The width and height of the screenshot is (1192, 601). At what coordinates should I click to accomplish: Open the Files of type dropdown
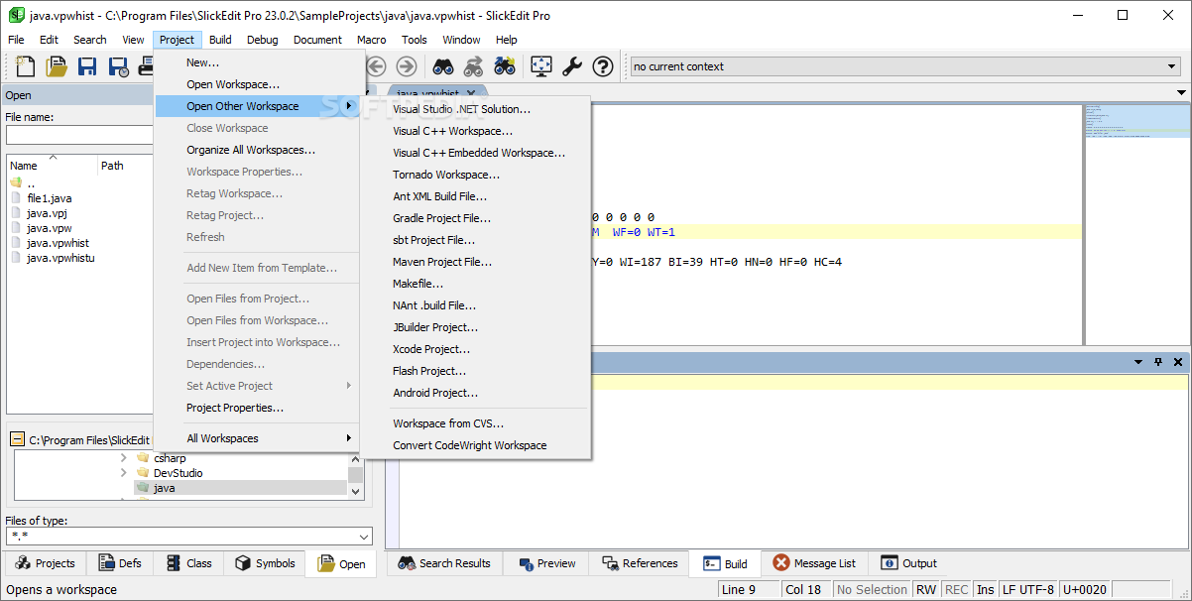point(364,537)
